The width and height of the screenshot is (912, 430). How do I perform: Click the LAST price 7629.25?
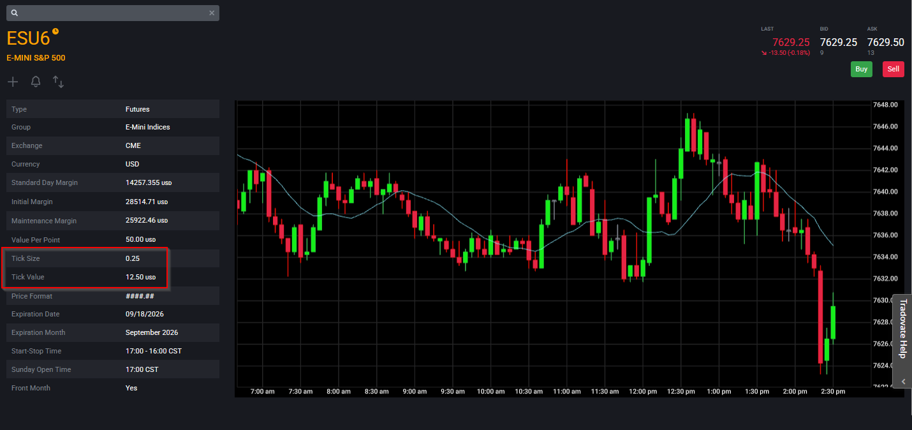pyautogui.click(x=791, y=42)
